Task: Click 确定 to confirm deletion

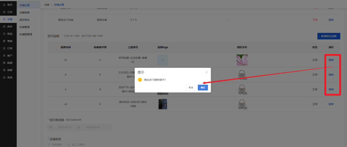Action: click(203, 88)
